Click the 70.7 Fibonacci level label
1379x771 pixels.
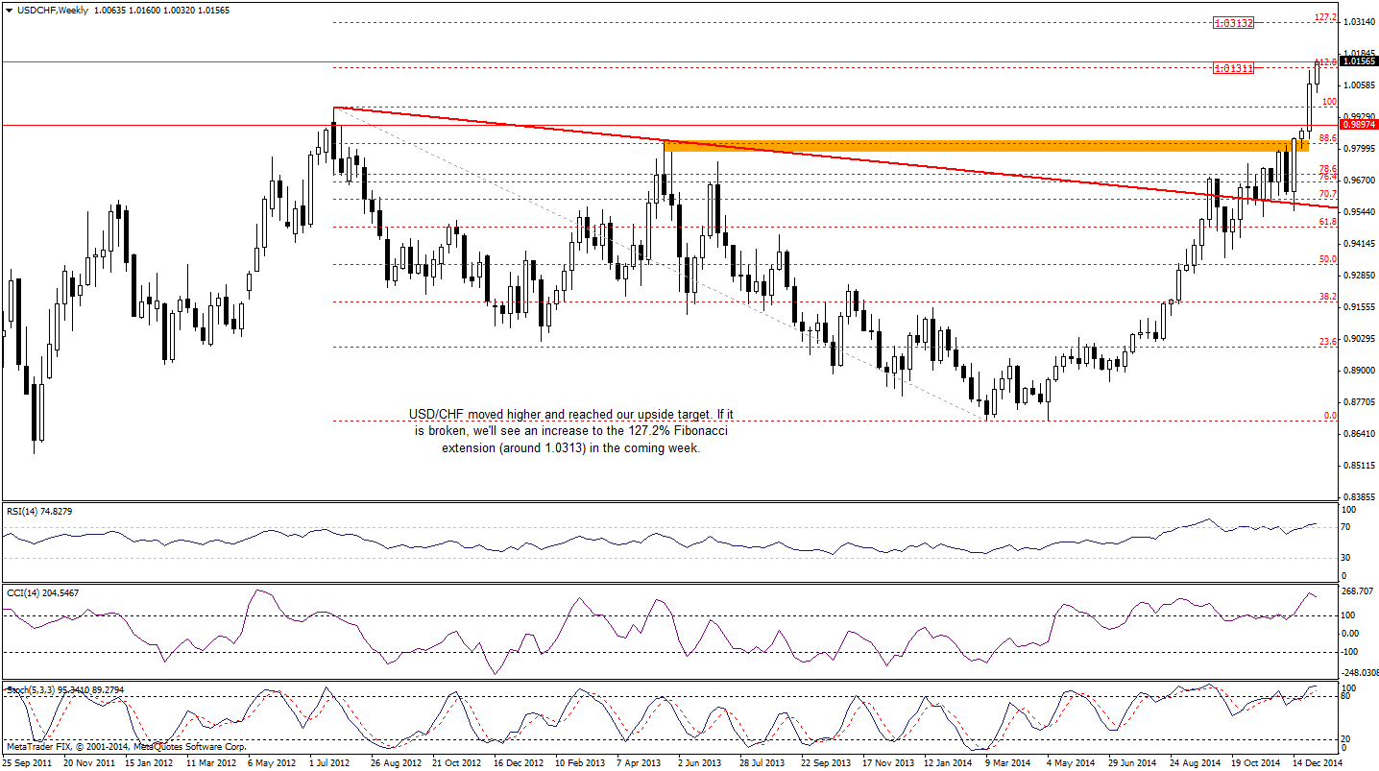(x=1328, y=194)
